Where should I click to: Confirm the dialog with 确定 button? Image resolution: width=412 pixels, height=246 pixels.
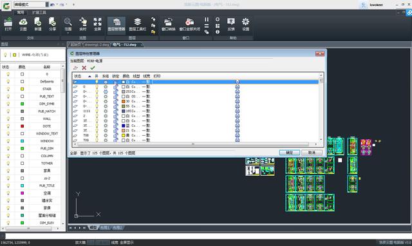pos(289,153)
